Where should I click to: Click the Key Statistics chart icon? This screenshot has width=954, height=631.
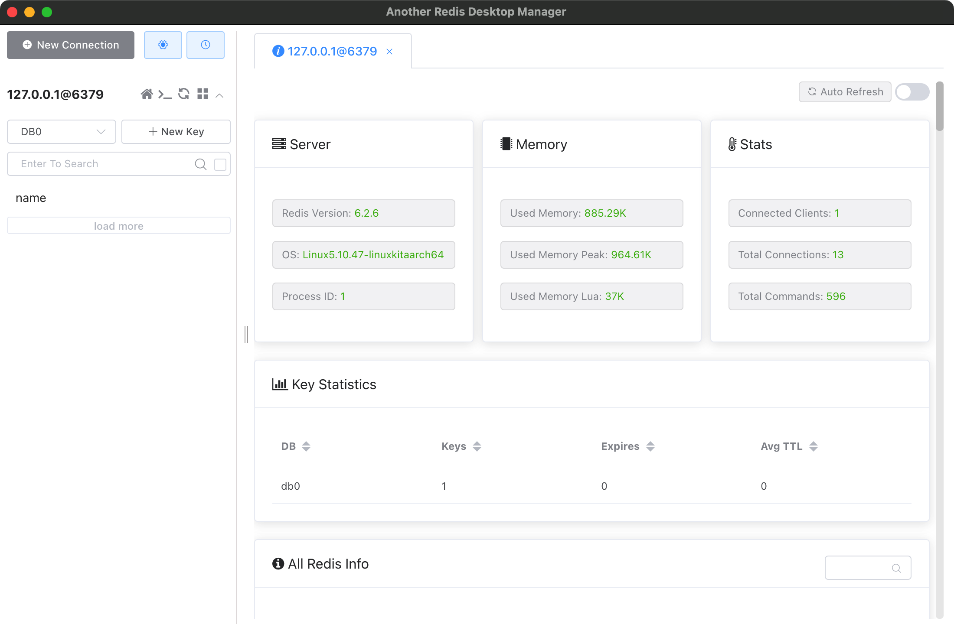click(280, 384)
